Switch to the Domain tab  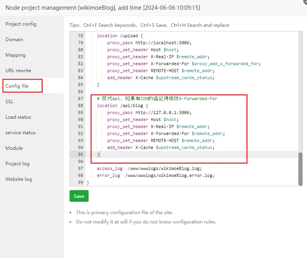pos(14,40)
